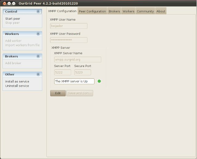Click Uninstall service link

[x=17, y=86]
